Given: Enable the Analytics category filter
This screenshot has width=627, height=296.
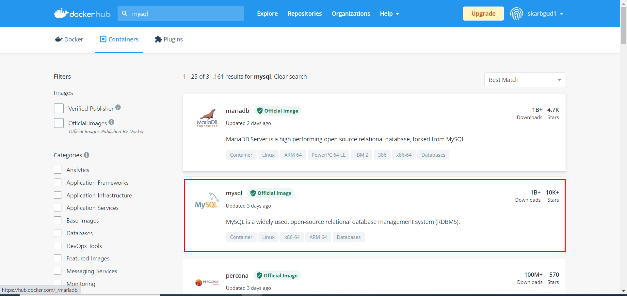Looking at the screenshot, I should (x=58, y=170).
